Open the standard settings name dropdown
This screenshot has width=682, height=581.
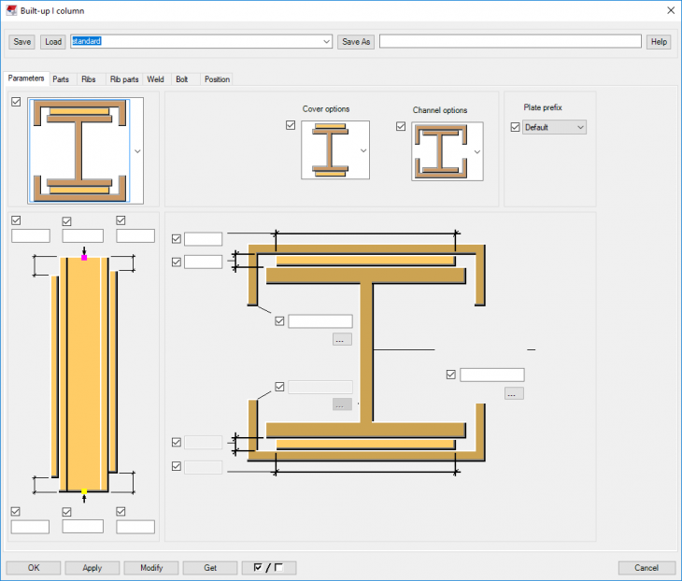click(327, 42)
